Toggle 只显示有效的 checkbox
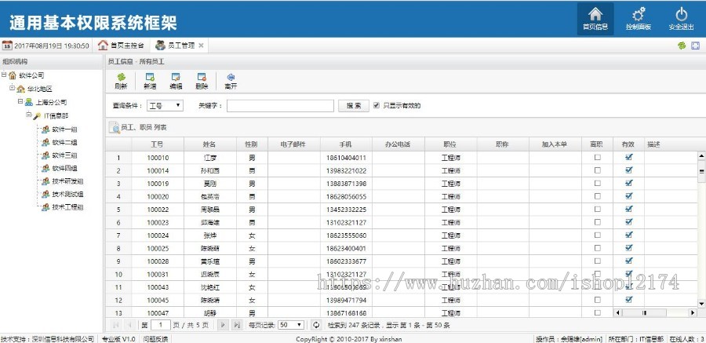 pyautogui.click(x=377, y=105)
